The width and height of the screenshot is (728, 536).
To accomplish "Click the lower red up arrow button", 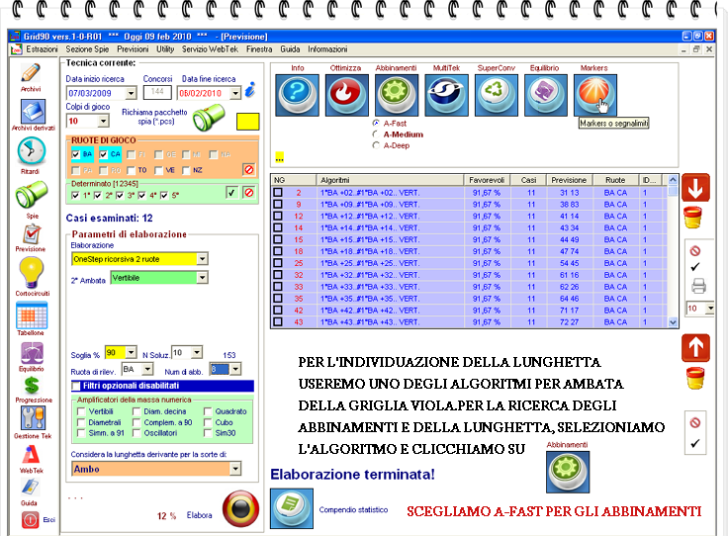I will pos(695,347).
